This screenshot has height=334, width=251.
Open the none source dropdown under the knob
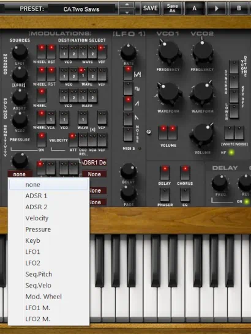tap(20, 174)
